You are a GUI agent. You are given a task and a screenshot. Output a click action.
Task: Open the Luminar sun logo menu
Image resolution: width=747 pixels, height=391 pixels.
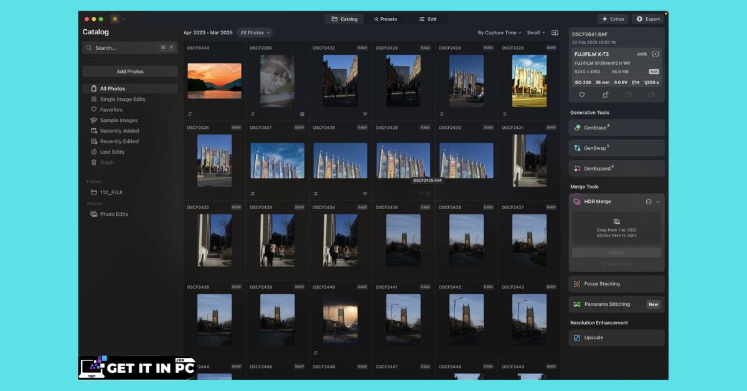[115, 19]
